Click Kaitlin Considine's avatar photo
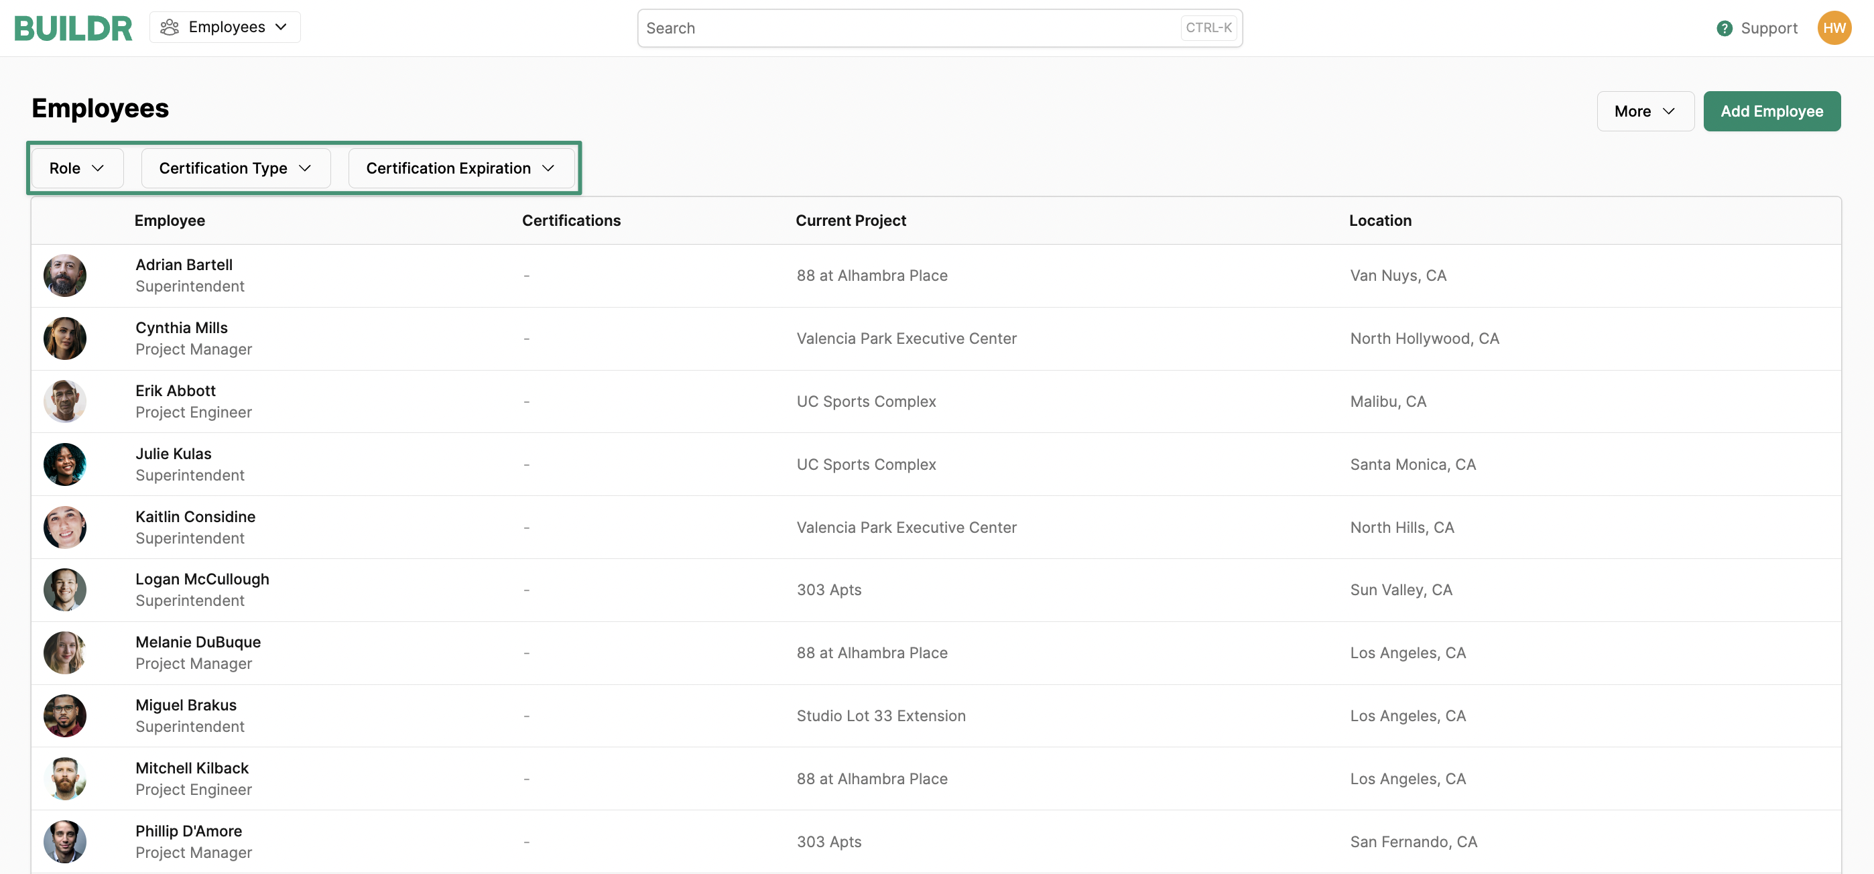 point(65,527)
